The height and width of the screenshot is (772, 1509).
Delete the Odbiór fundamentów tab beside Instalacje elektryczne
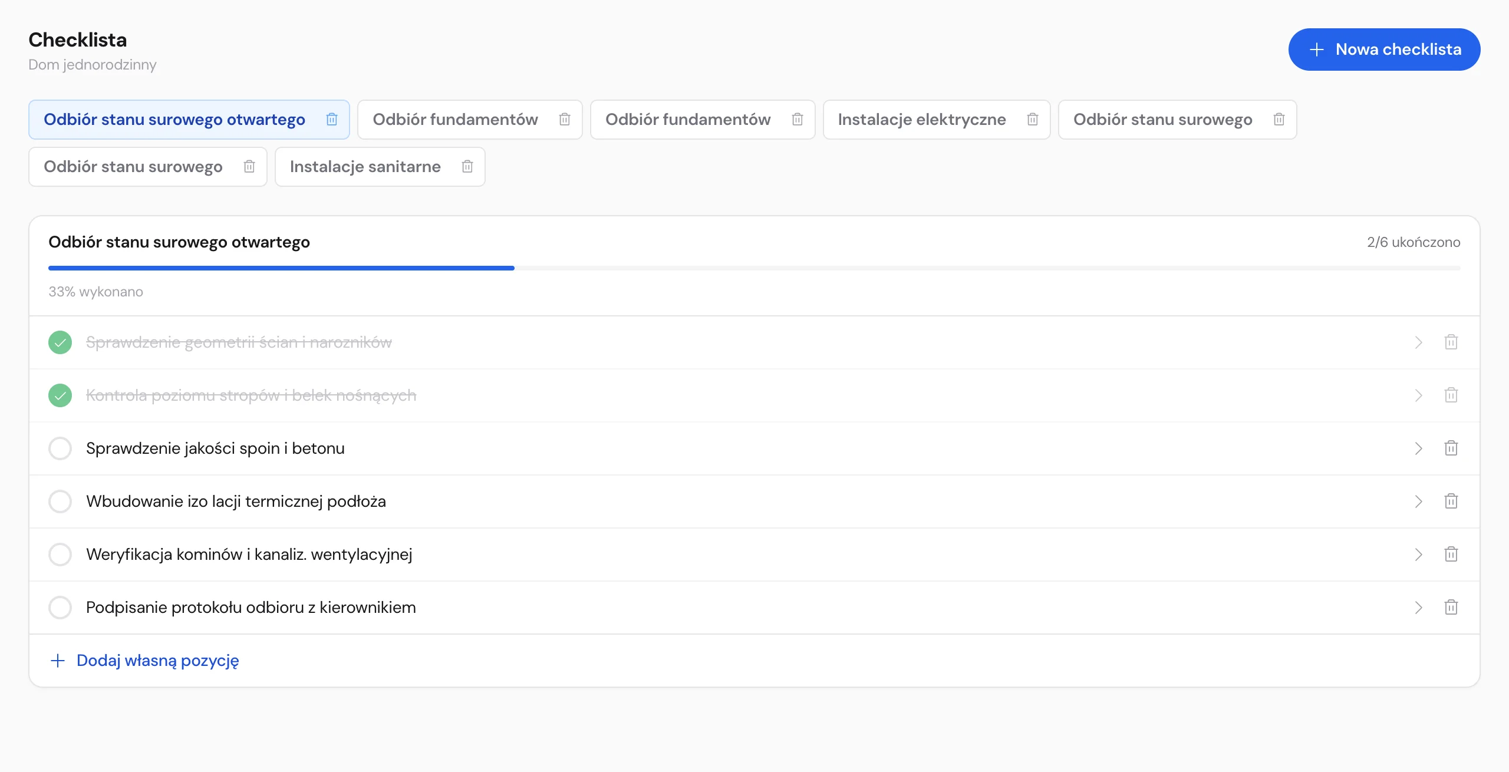[x=798, y=120]
